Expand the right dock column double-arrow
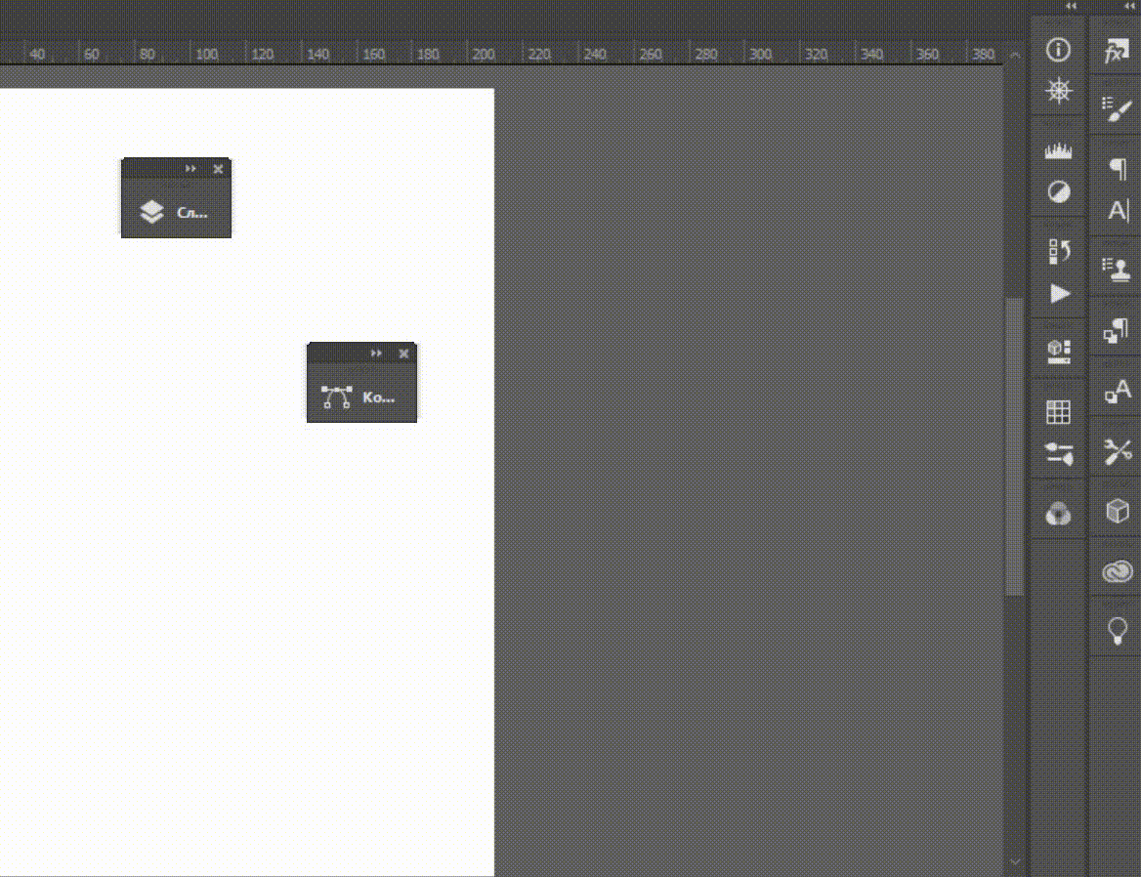This screenshot has width=1141, height=877. (x=1129, y=6)
